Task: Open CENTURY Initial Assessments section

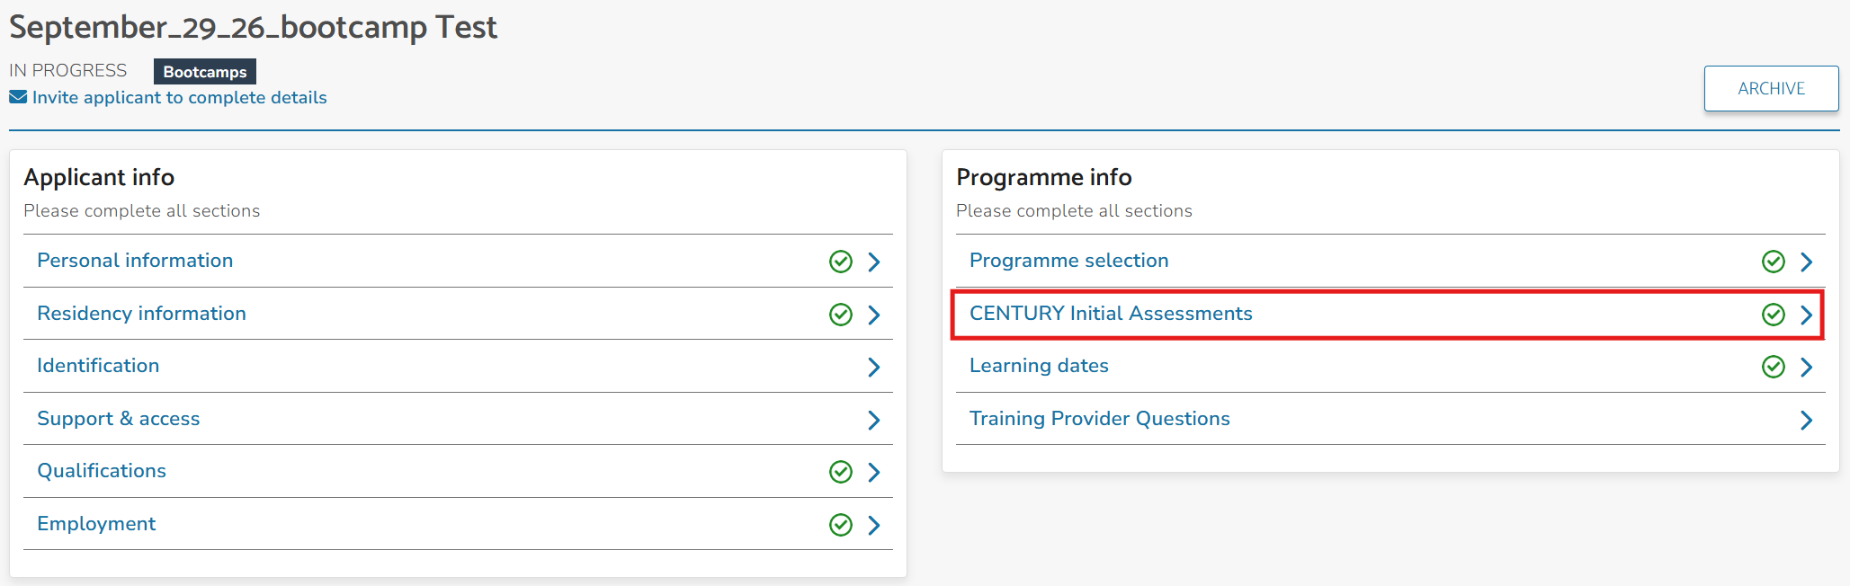Action: tap(1390, 314)
